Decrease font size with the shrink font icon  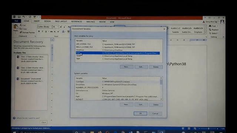coord(64,27)
